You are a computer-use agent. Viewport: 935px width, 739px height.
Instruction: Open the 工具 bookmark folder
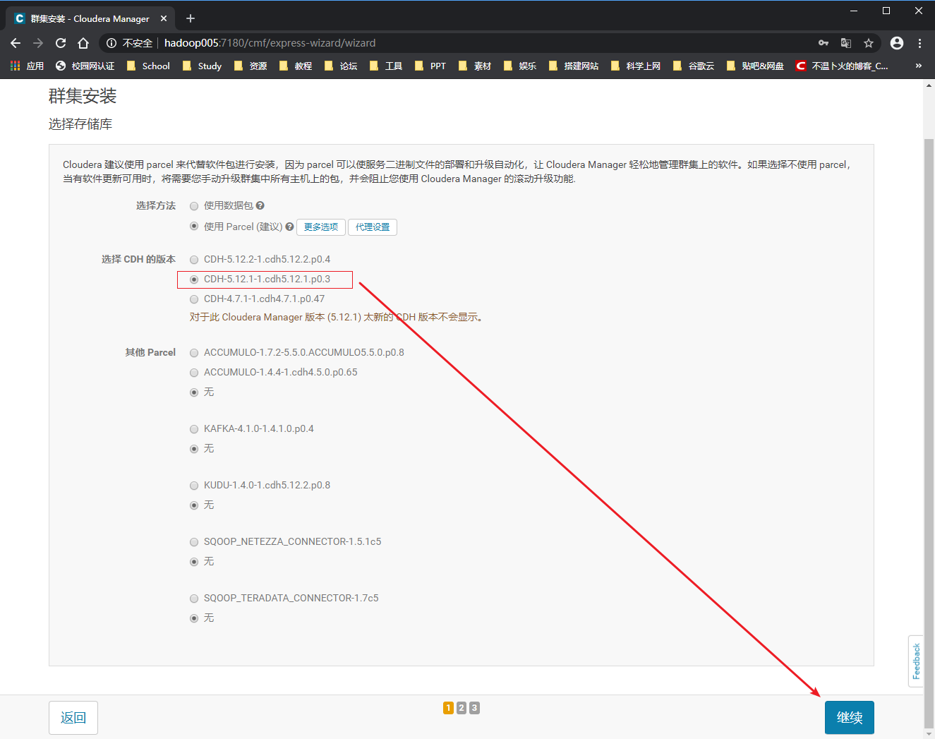pos(386,66)
